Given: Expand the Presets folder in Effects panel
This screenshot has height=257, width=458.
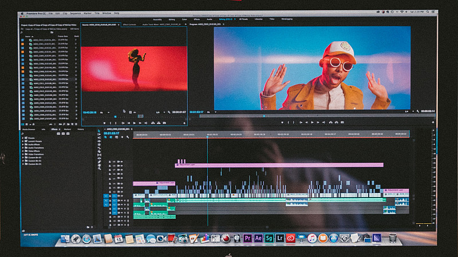Looking at the screenshot, I should tap(23, 138).
